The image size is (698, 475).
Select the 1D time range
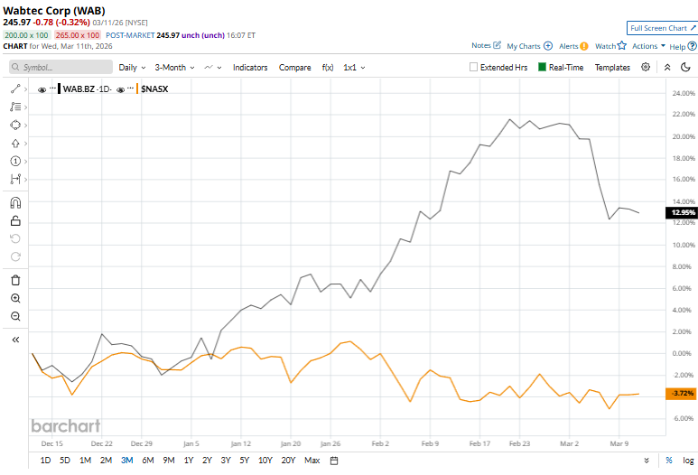click(x=45, y=461)
